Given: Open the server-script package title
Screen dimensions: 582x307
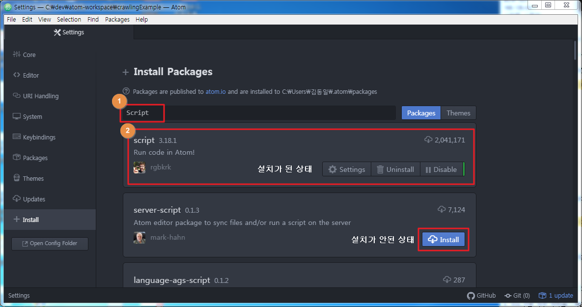Looking at the screenshot, I should pyautogui.click(x=157, y=210).
